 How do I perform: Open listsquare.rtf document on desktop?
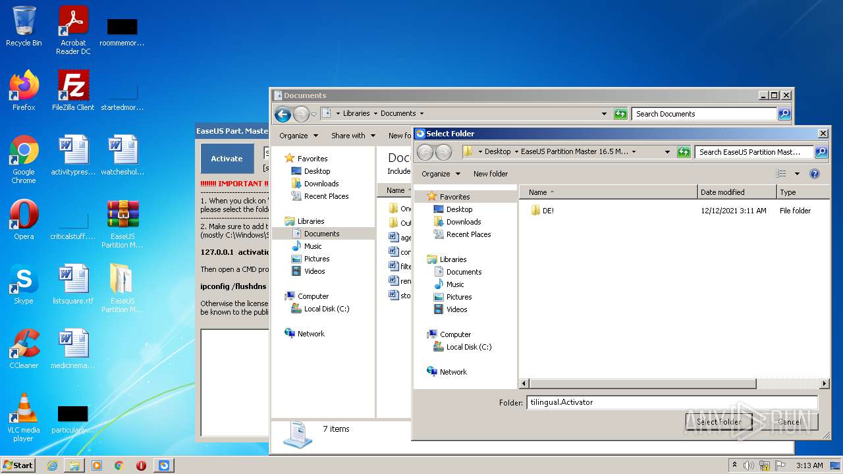[73, 284]
